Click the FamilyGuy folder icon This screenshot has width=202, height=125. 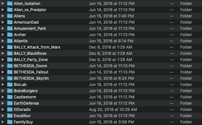10,122
